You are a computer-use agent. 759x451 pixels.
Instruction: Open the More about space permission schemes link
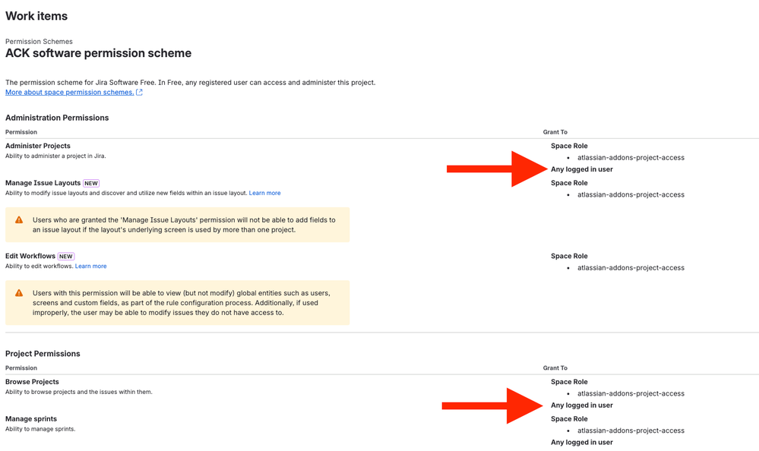tap(69, 92)
